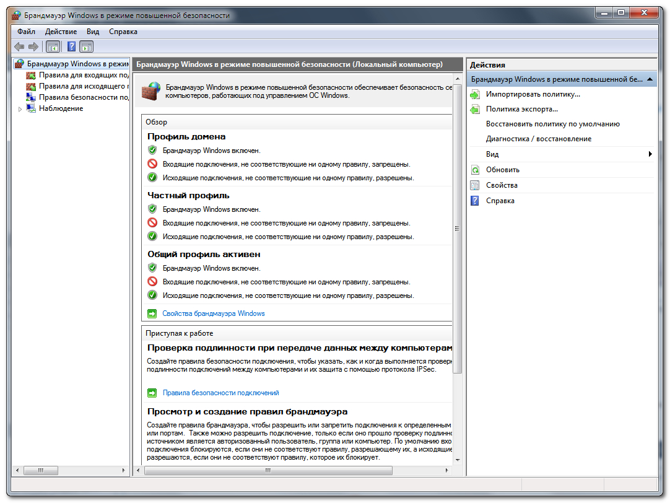The width and height of the screenshot is (670, 503).
Task: Open the Вид menu in menu bar
Action: [x=93, y=32]
